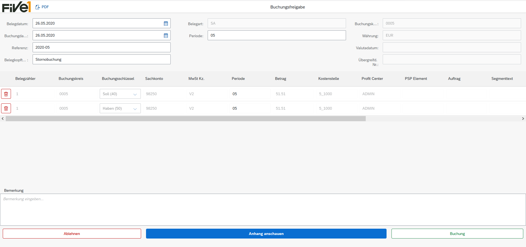Click the Belegkopftext field Stornobuchung
The image size is (526, 247).
point(102,59)
